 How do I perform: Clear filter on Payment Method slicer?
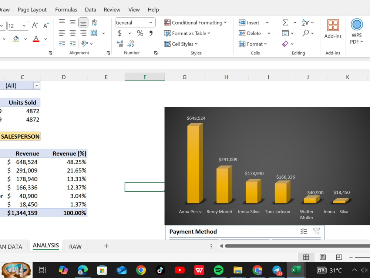pos(316,231)
